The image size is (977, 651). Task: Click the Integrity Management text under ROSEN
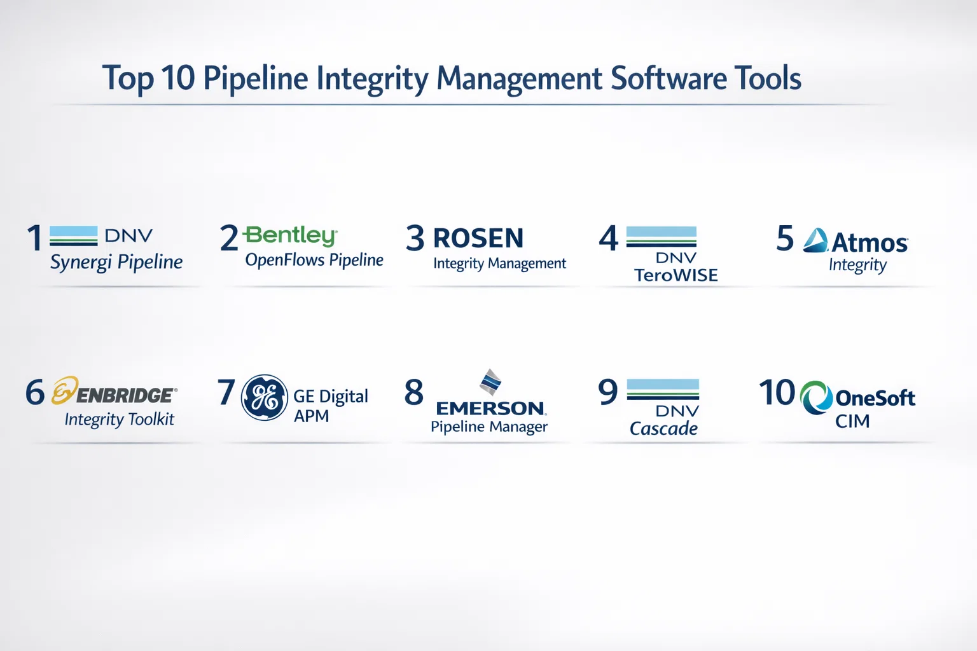pyautogui.click(x=499, y=263)
